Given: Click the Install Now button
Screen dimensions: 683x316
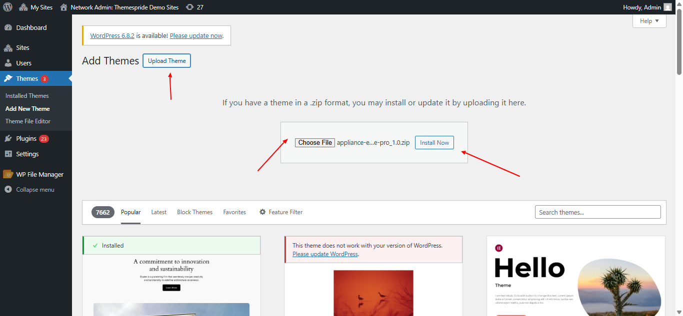Looking at the screenshot, I should pyautogui.click(x=434, y=142).
